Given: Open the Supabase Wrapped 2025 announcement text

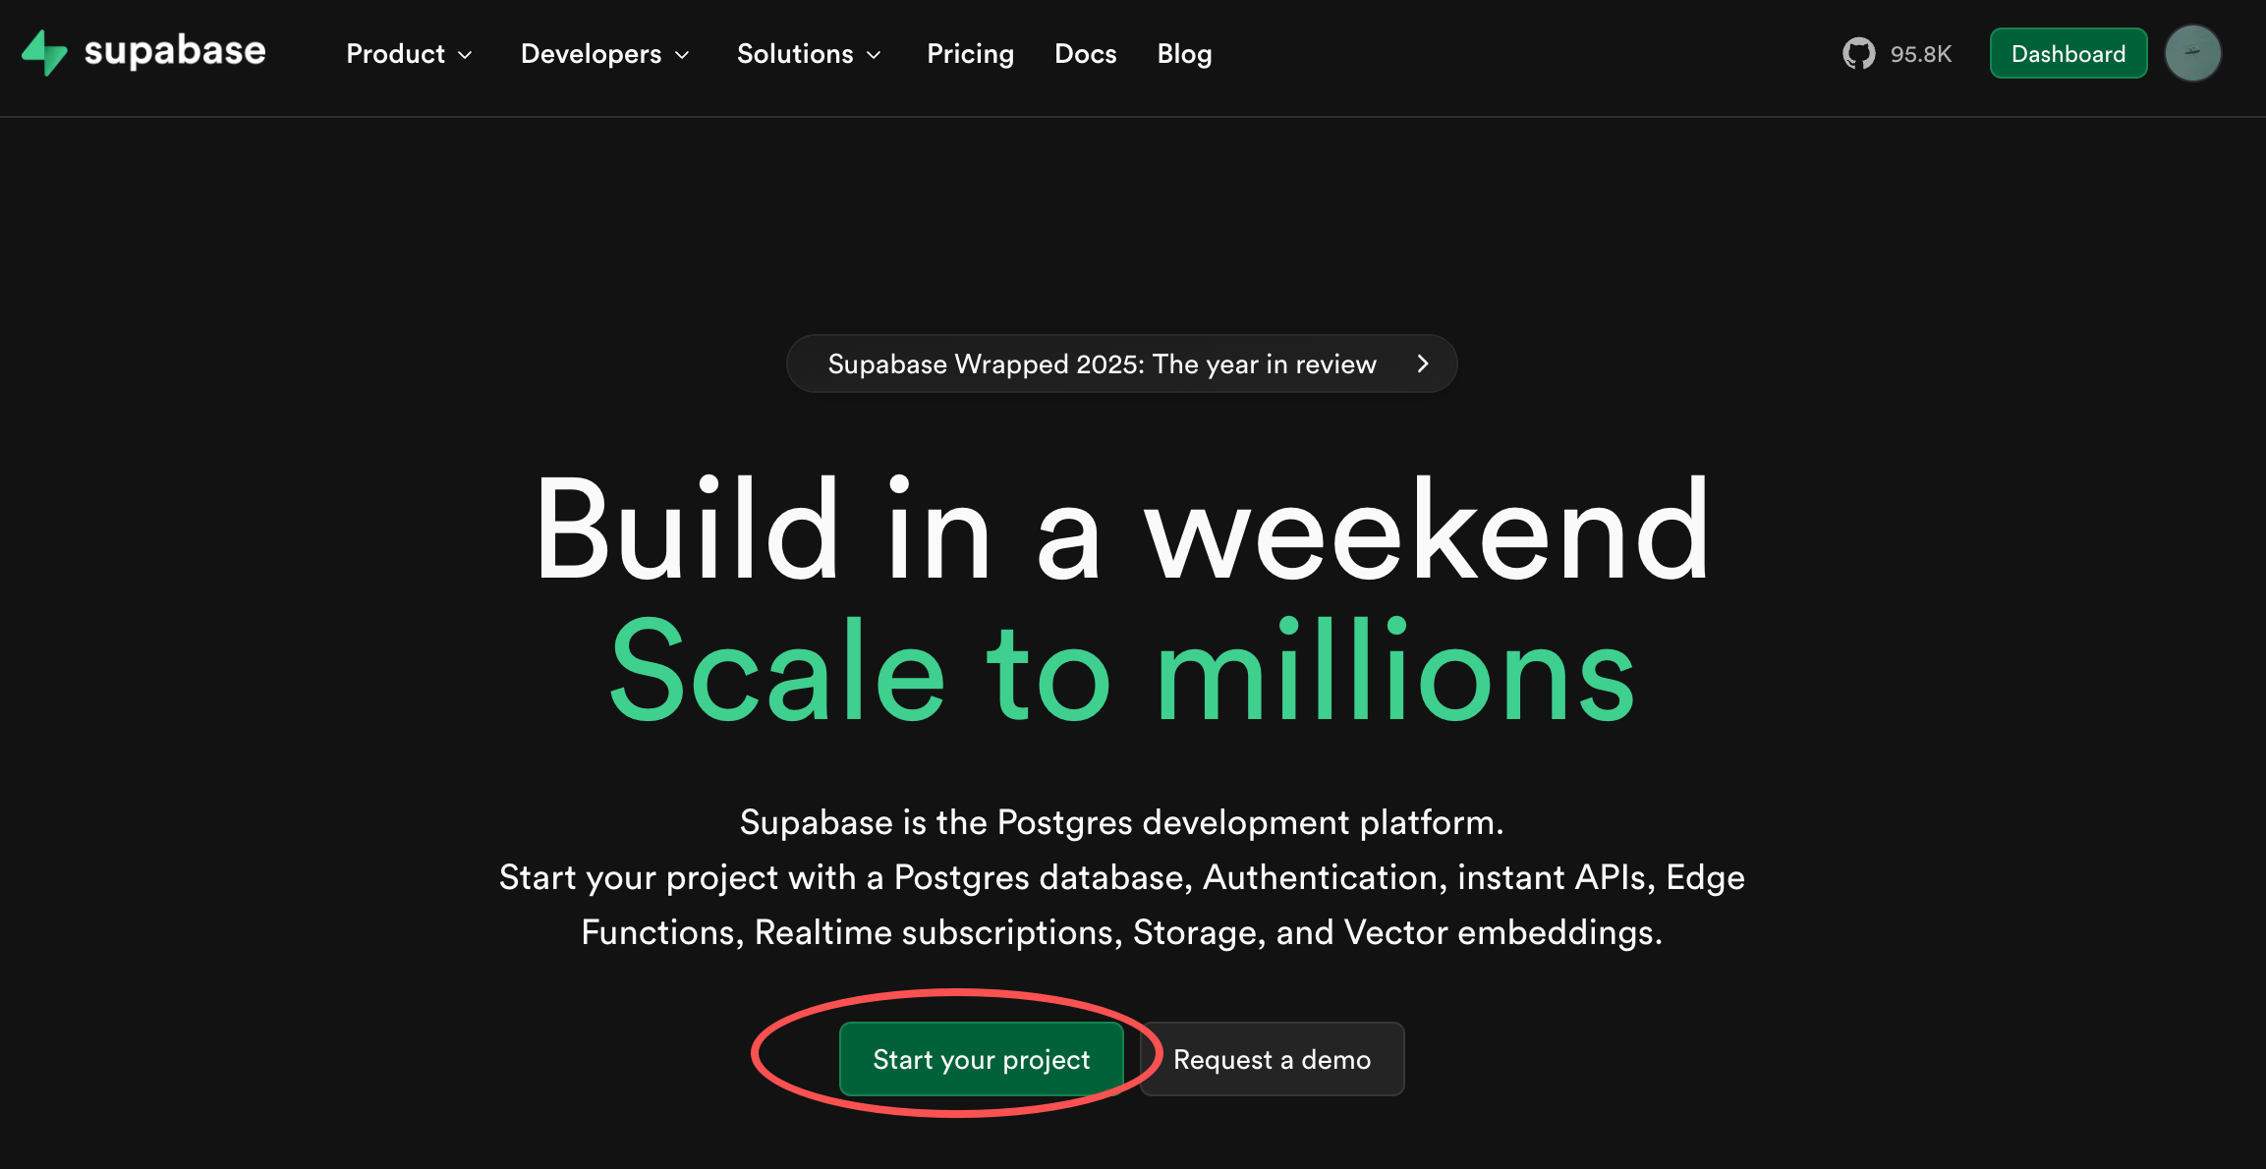Looking at the screenshot, I should click(x=1102, y=364).
